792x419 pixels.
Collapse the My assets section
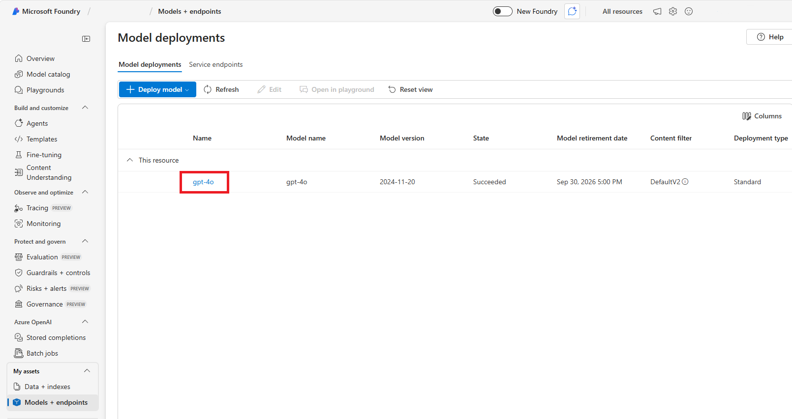pos(87,371)
